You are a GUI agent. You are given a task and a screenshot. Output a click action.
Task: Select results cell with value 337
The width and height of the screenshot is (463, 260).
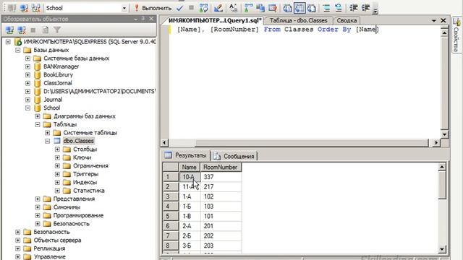pyautogui.click(x=221, y=177)
